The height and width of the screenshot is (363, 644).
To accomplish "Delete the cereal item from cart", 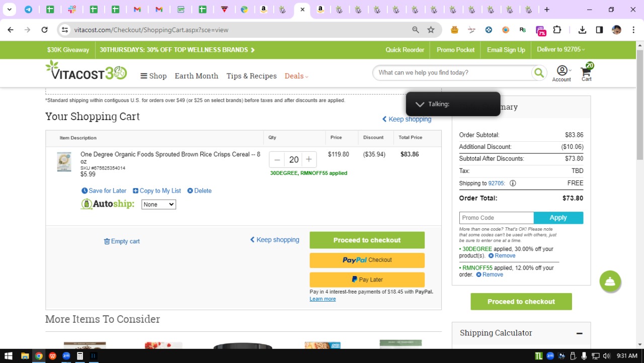I will click(199, 191).
